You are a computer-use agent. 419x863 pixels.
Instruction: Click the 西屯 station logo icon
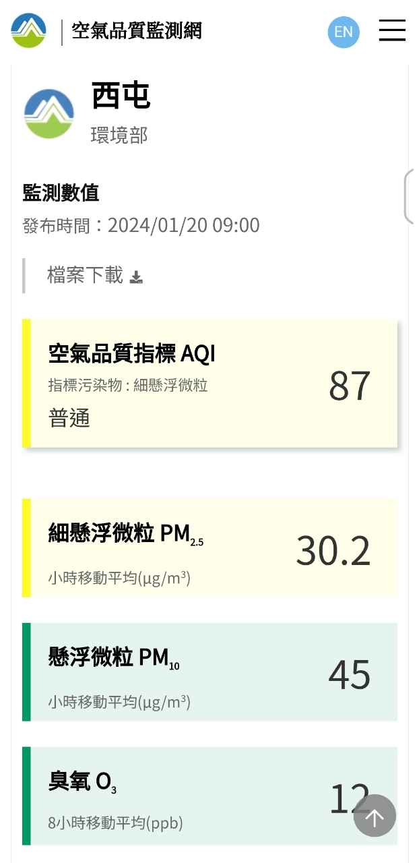point(49,114)
